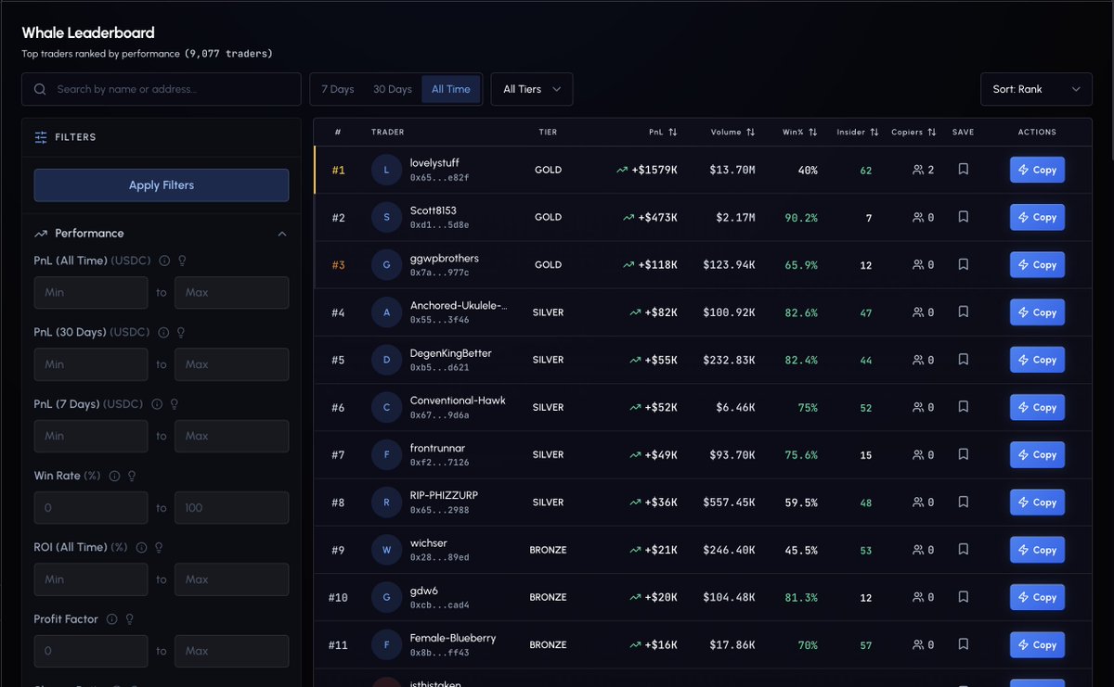This screenshot has height=687, width=1114.
Task: Click info icon next to Win Rate
Action: 114,476
